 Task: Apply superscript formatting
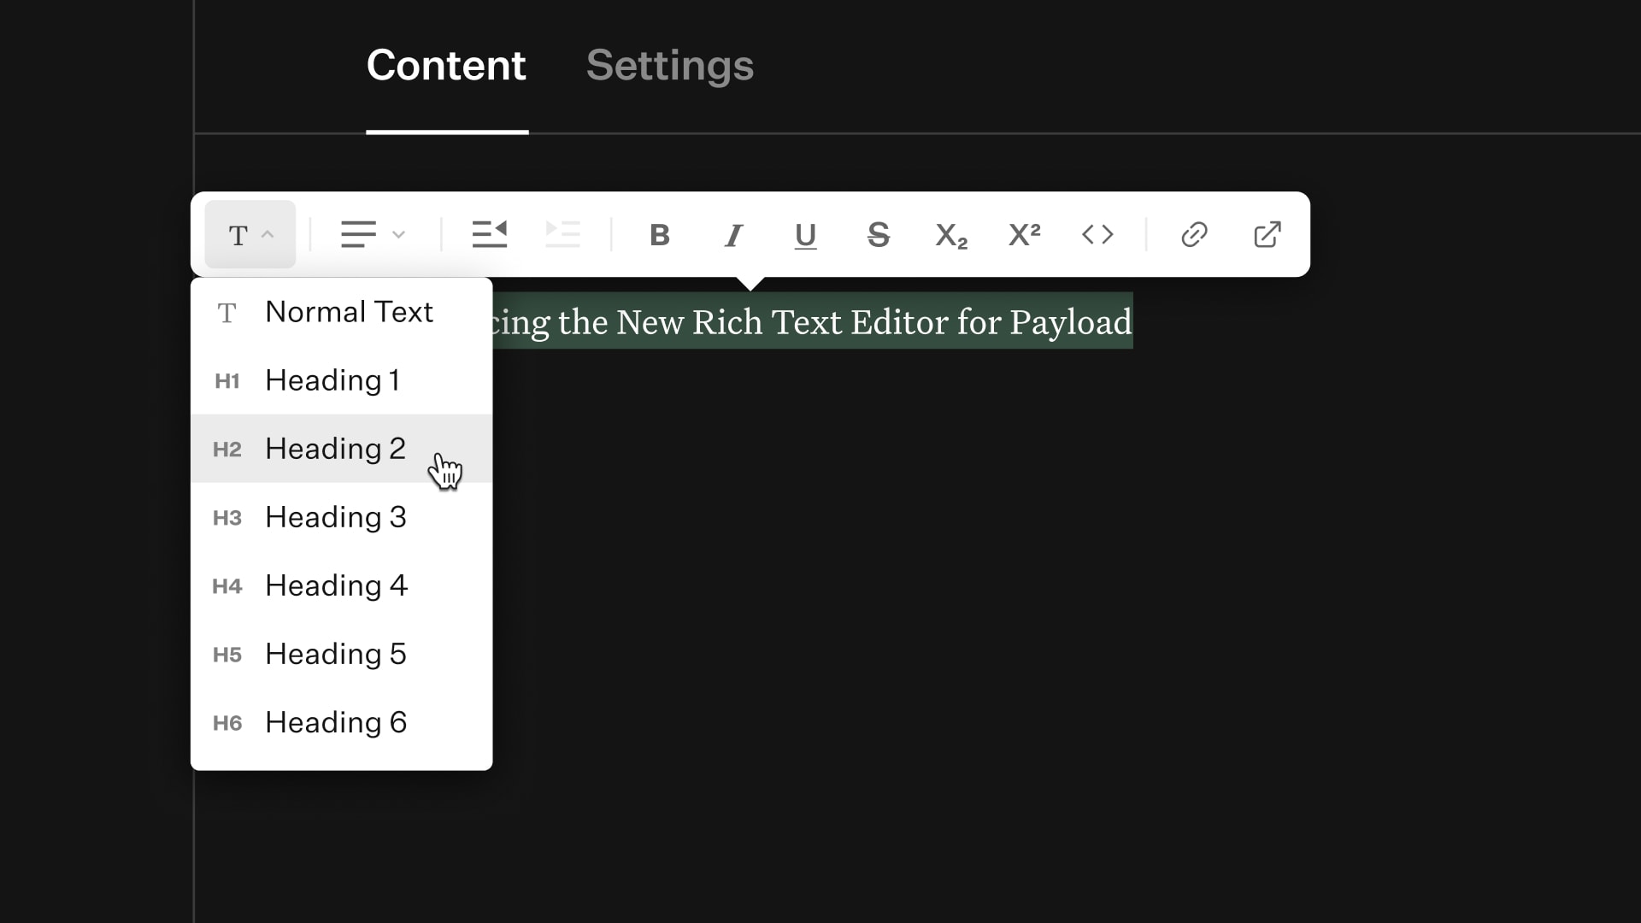coord(1024,234)
